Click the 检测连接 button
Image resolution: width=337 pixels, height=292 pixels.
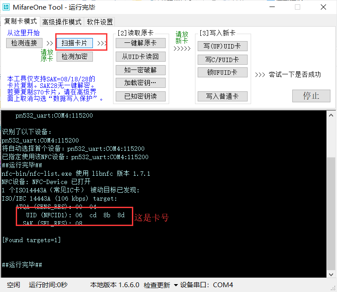click(24, 43)
